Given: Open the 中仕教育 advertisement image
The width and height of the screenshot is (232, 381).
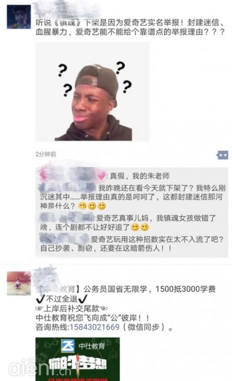Looking at the screenshot, I should (x=78, y=359).
